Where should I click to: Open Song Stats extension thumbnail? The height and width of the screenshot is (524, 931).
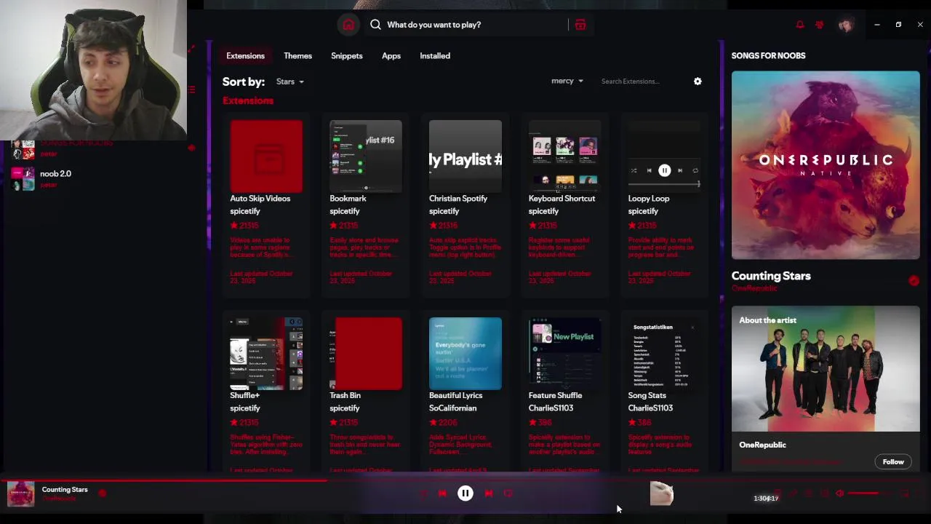pyautogui.click(x=665, y=354)
